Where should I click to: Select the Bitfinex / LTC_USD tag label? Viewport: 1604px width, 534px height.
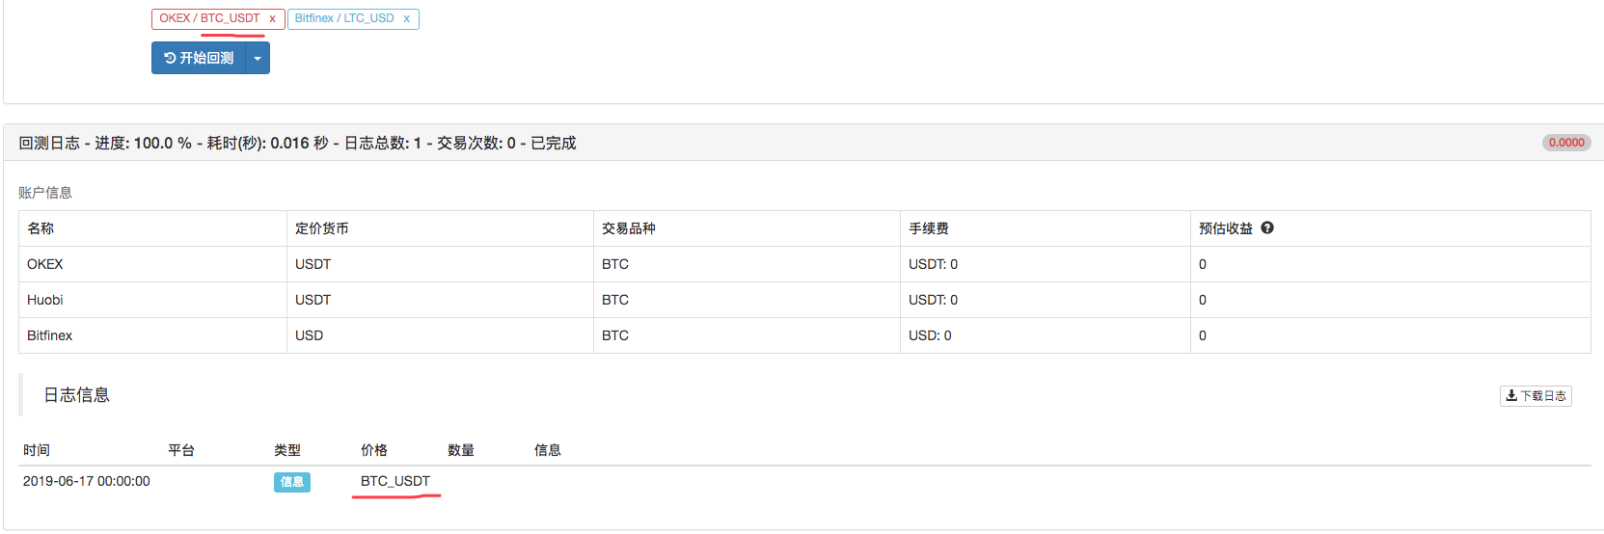[344, 18]
